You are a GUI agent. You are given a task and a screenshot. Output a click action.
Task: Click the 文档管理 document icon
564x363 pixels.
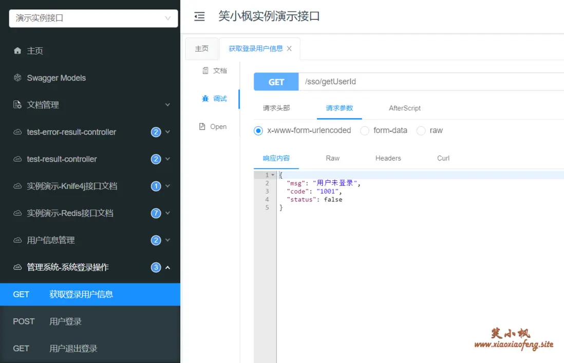(x=17, y=105)
